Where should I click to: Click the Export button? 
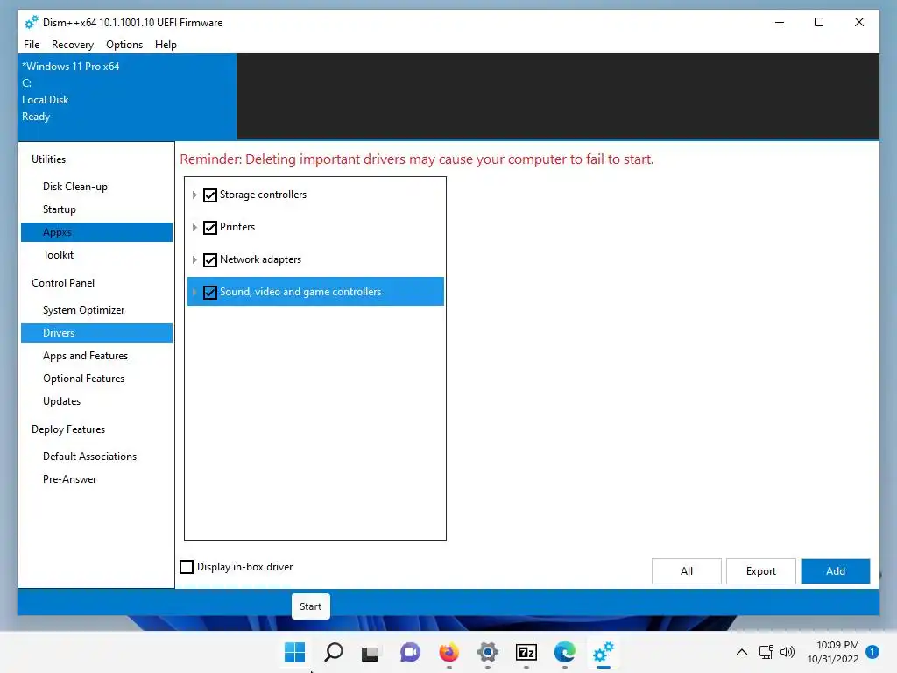click(x=761, y=571)
